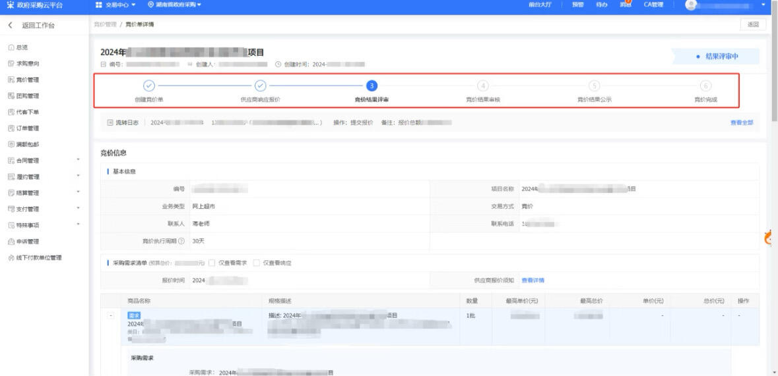This screenshot has height=376, width=778.
Task: Click step 6 竞价完成 circle
Action: tap(705, 86)
